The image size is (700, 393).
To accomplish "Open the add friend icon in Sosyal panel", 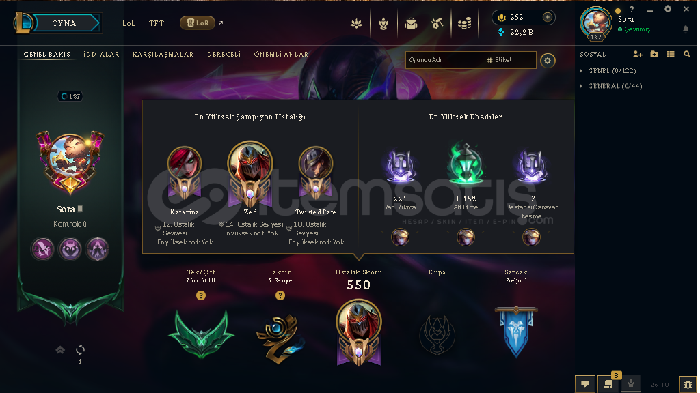I will 638,55.
